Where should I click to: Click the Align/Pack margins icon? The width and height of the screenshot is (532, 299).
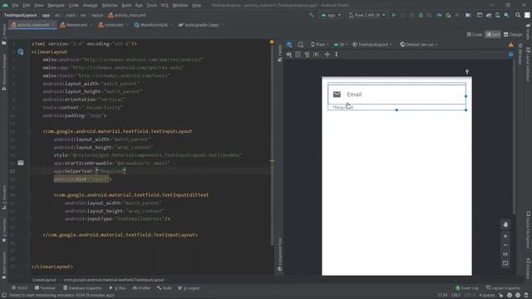[x=327, y=54]
